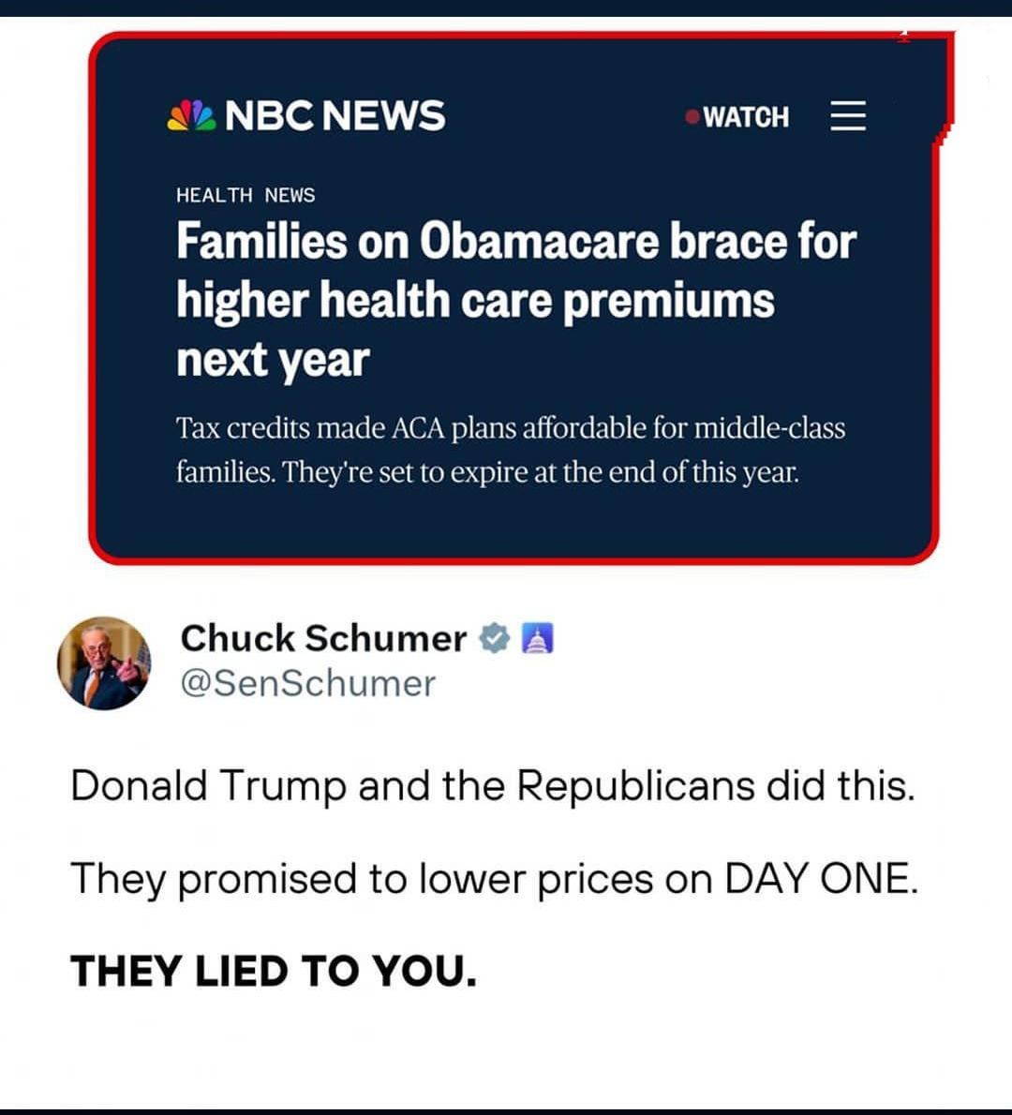Click the red live dot beside WATCH
This screenshot has width=1012, height=1115.
pos(692,116)
